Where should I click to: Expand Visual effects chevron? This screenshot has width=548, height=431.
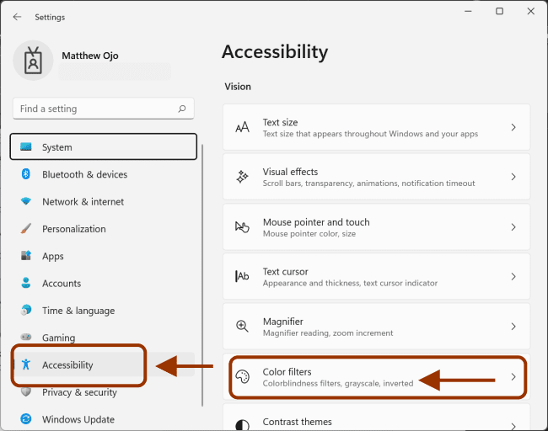tap(513, 177)
